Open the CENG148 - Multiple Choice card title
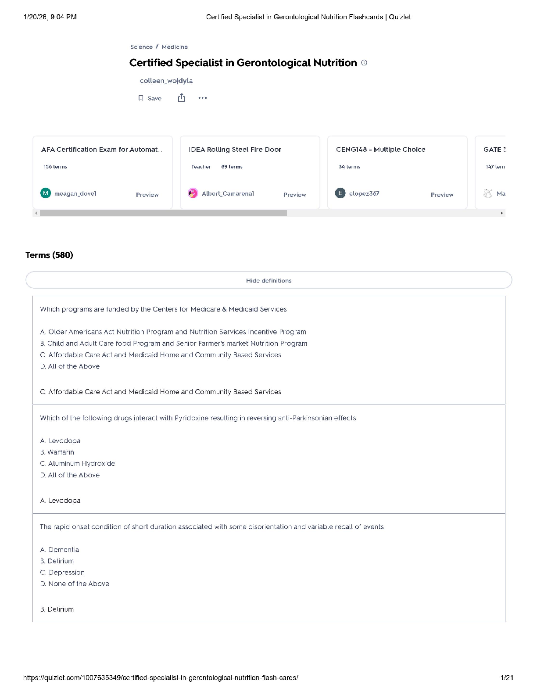 pyautogui.click(x=380, y=150)
